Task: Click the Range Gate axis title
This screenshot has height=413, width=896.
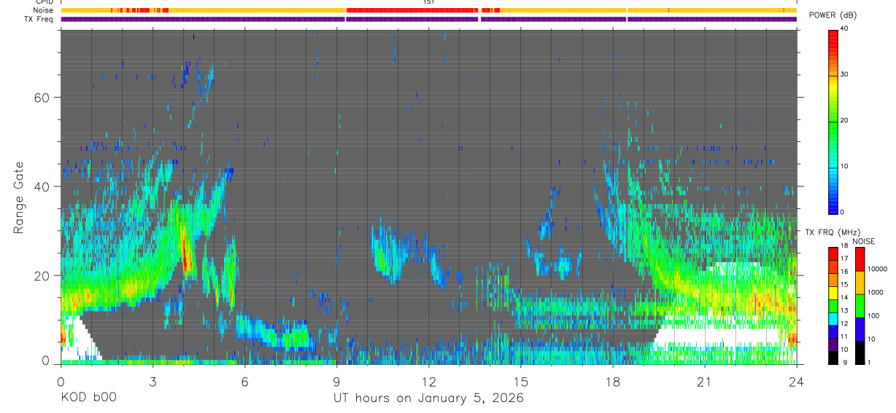Action: (x=19, y=197)
